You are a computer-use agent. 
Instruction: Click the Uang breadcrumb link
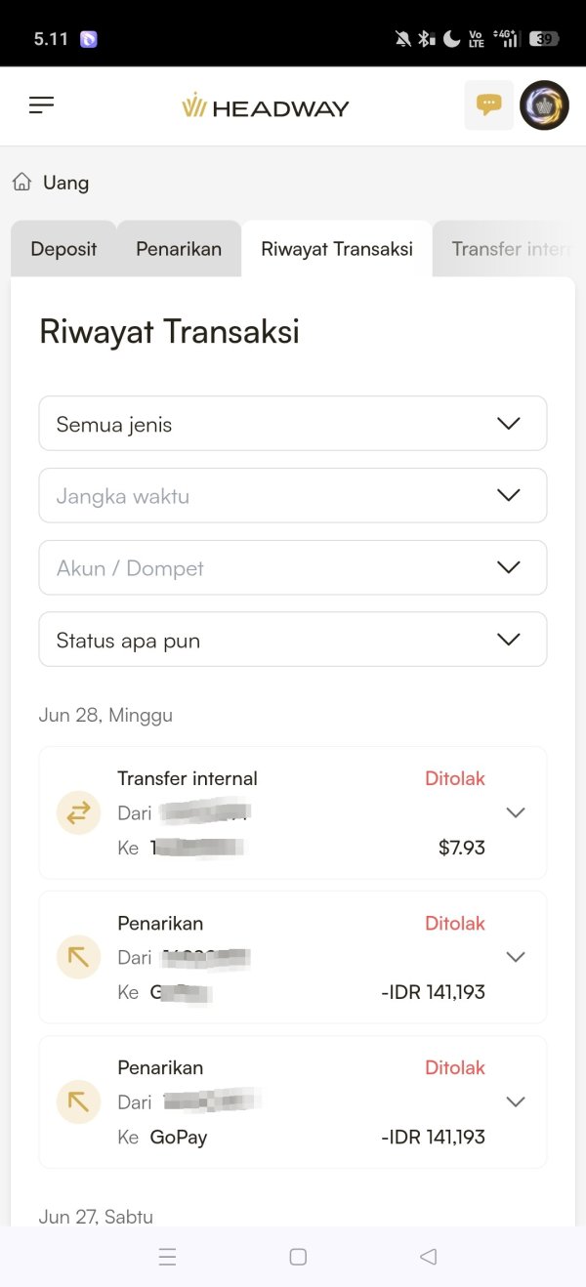click(x=65, y=183)
